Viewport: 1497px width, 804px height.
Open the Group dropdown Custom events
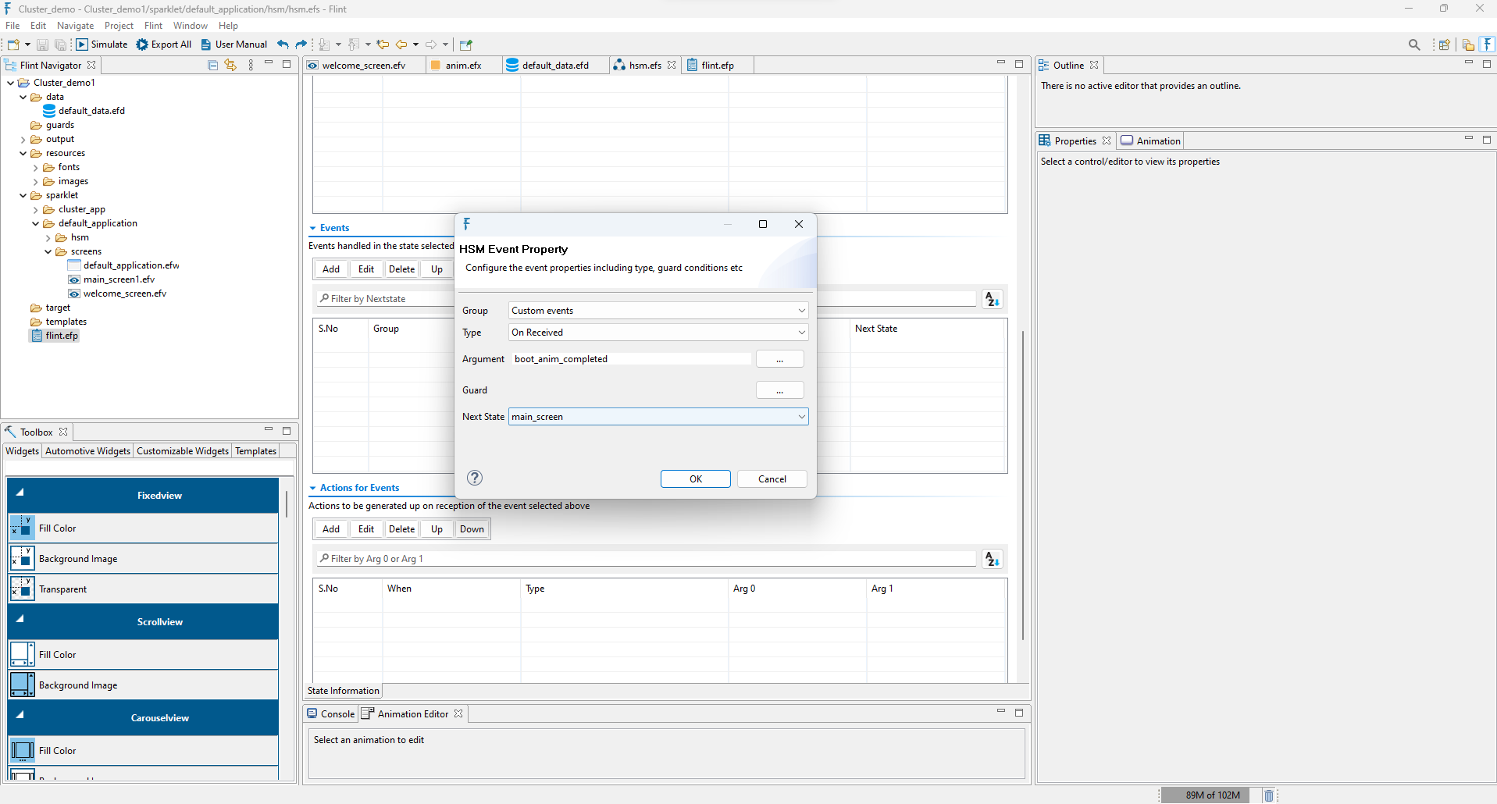point(658,311)
